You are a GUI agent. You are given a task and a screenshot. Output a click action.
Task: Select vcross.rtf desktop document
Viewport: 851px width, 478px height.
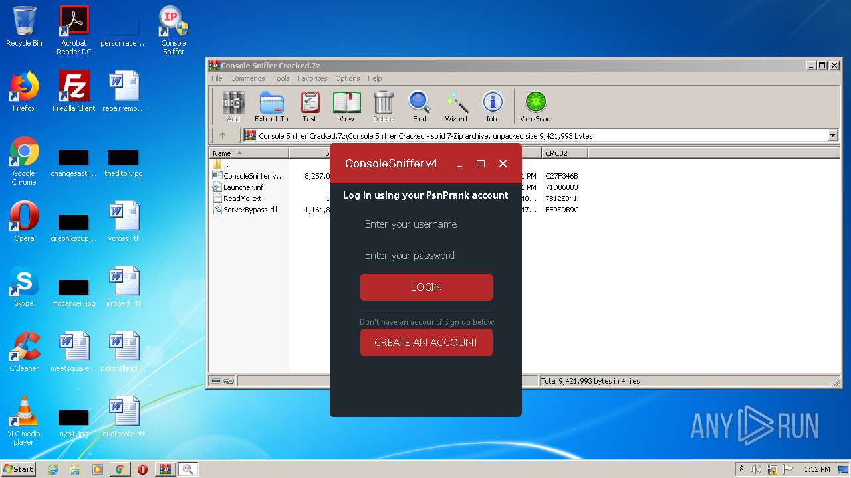[124, 222]
